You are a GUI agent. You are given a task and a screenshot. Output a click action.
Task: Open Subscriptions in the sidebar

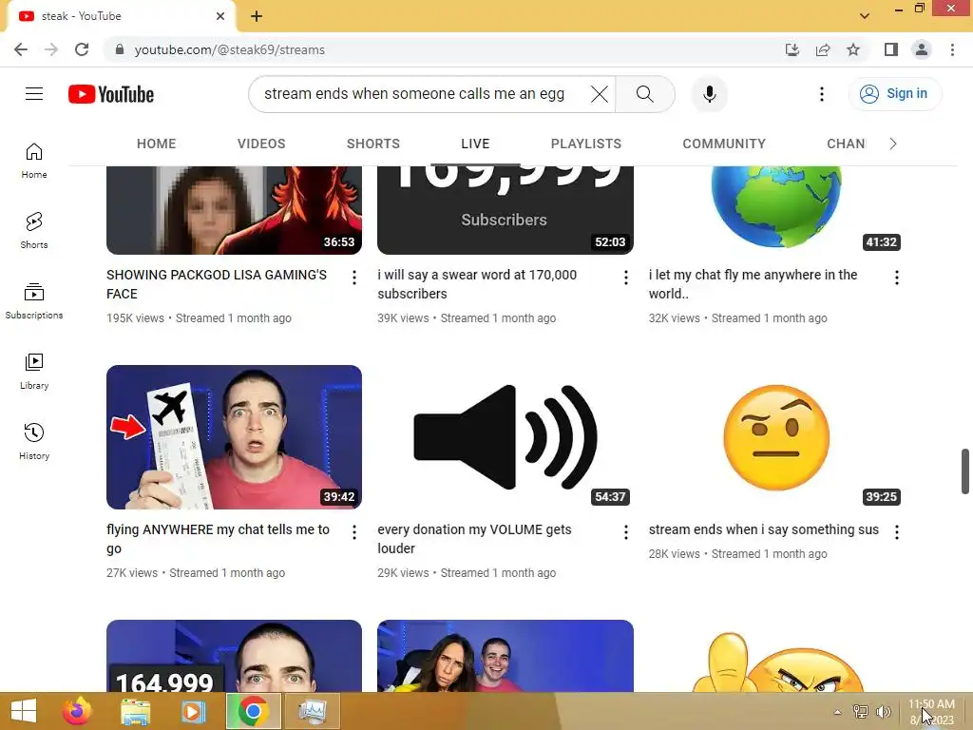pos(34,301)
